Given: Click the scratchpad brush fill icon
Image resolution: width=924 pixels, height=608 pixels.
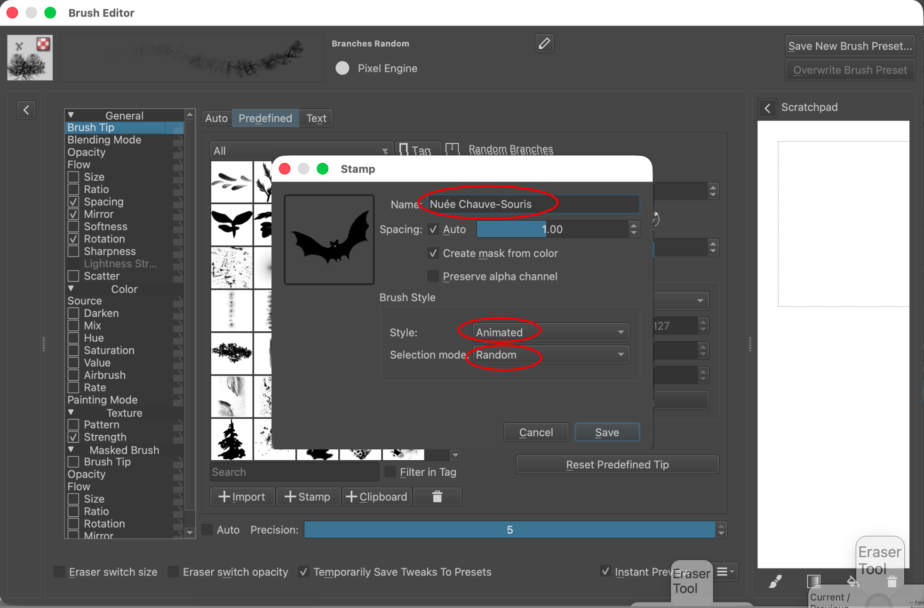Looking at the screenshot, I should click(x=775, y=582).
